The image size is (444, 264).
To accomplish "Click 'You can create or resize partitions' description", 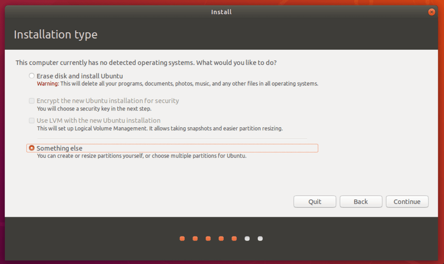I will [x=141, y=156].
